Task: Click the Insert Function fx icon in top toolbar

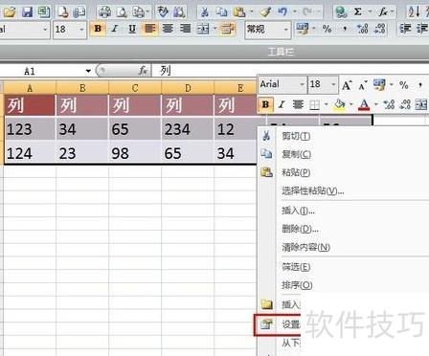Action: [383, 11]
